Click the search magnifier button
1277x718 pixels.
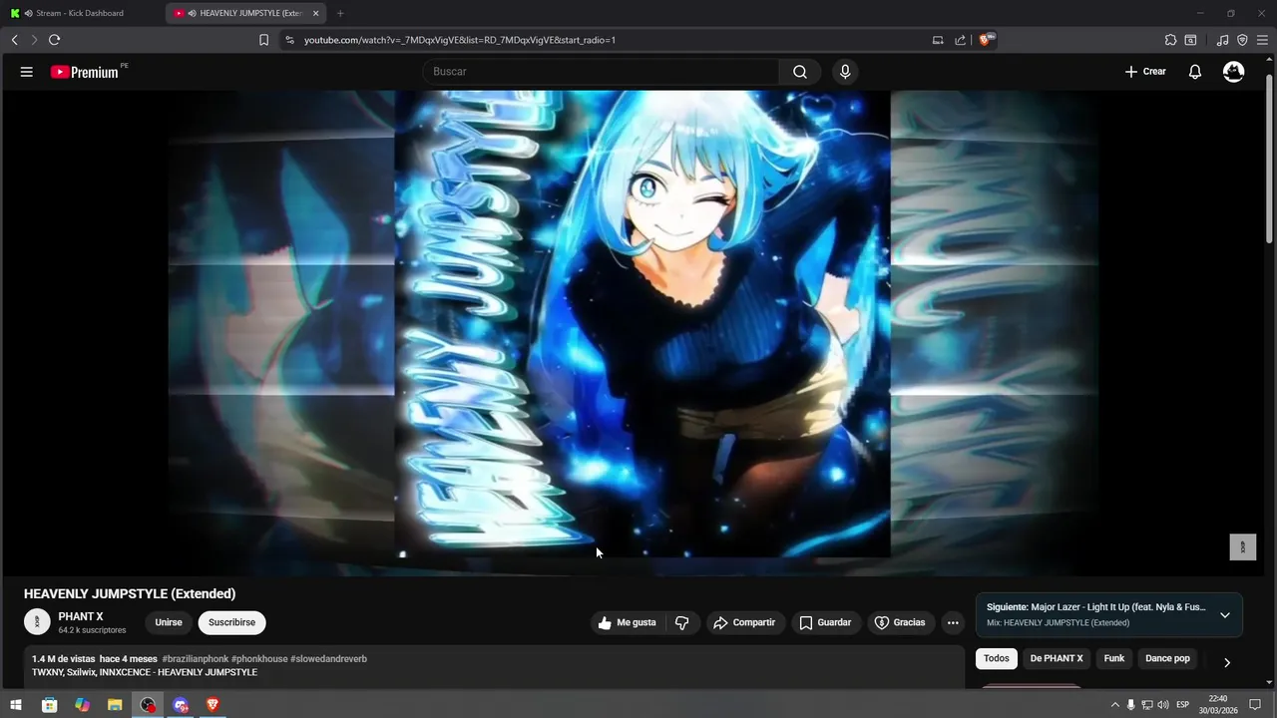click(800, 72)
